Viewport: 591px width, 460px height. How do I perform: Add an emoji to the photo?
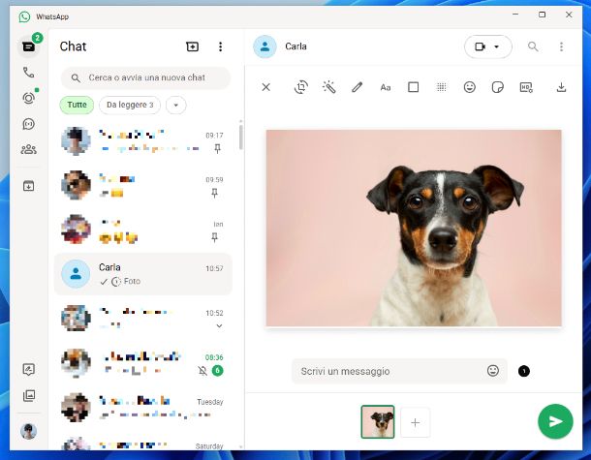(x=469, y=87)
